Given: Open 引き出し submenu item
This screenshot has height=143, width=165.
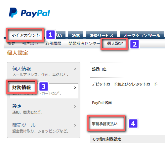Looking at the screenshot, I should pyautogui.click(x=30, y=44).
